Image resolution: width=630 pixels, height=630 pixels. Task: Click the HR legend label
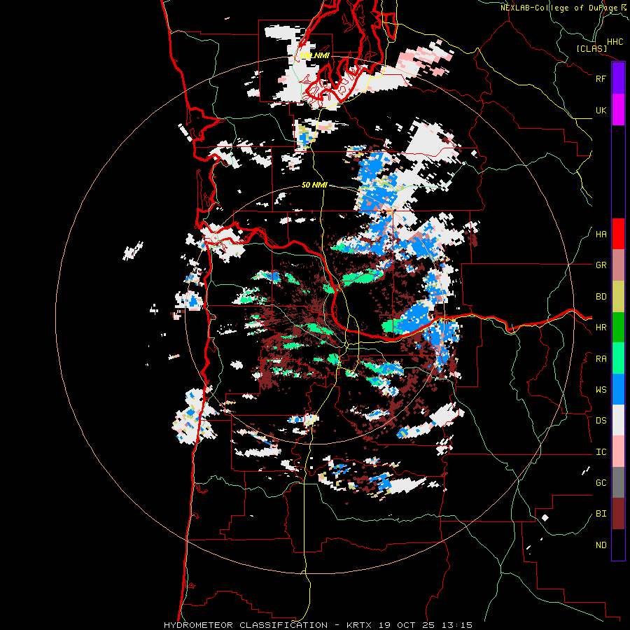(x=601, y=328)
